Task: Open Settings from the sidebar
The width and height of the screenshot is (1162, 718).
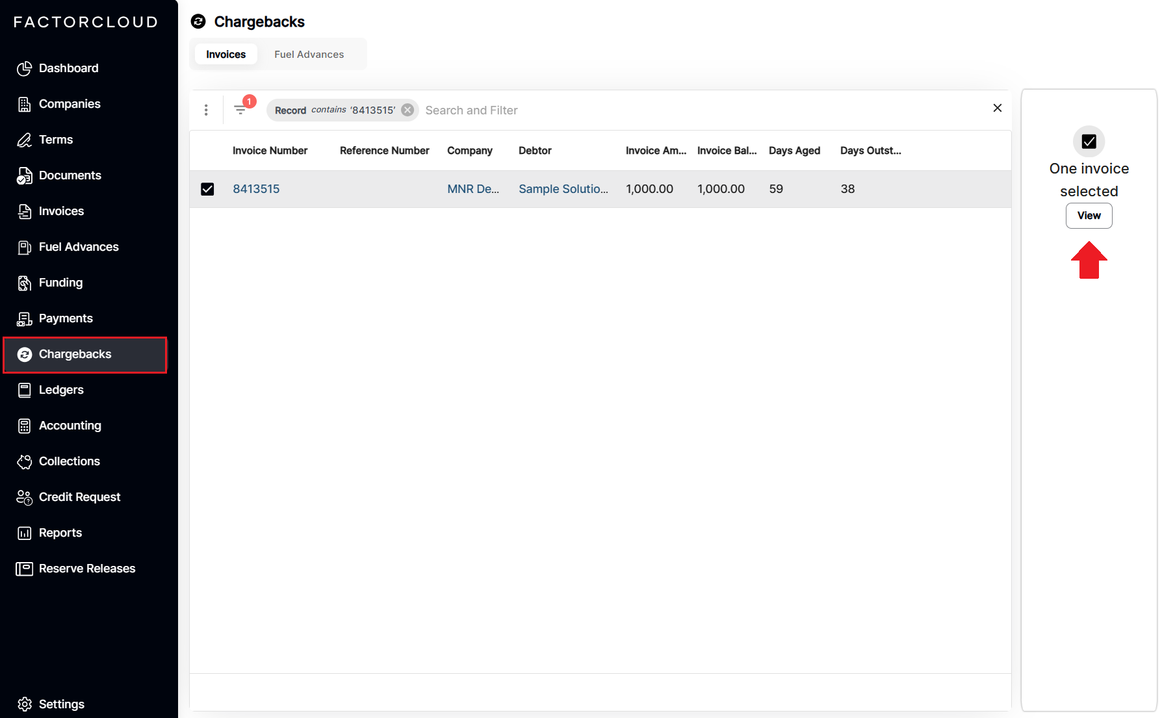Action: tap(61, 704)
